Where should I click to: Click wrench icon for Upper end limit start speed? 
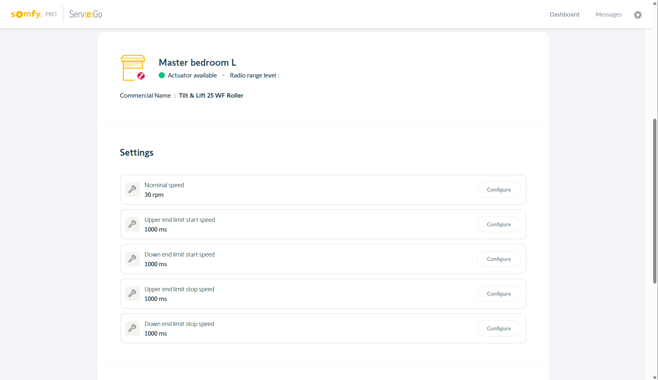(132, 224)
